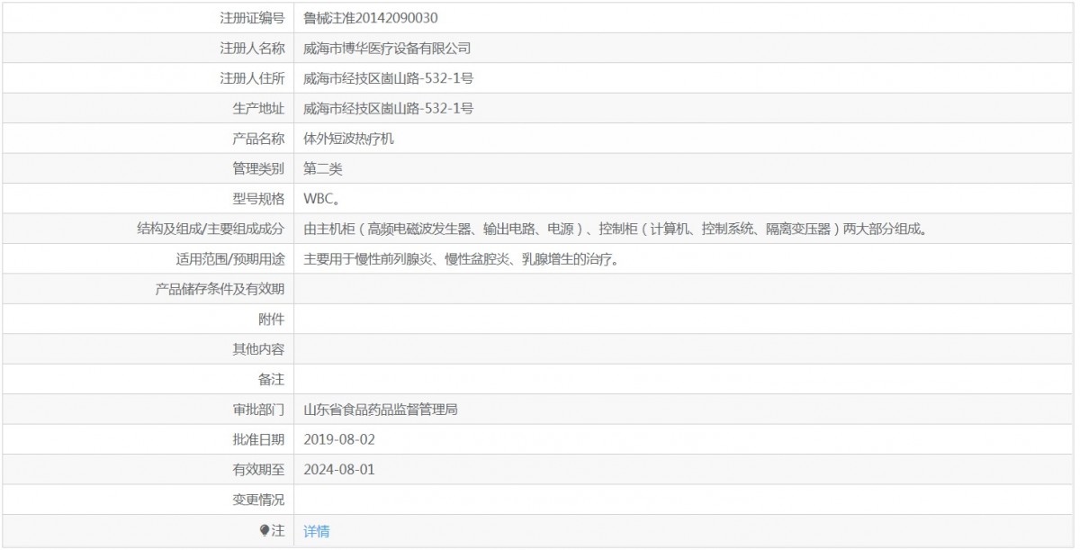Click the 型号规格 label

258,199
